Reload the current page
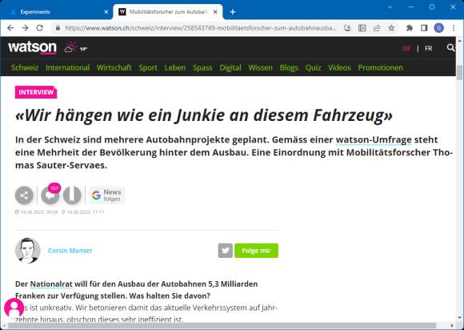Screen dimensions: 464x330 tap(40, 28)
